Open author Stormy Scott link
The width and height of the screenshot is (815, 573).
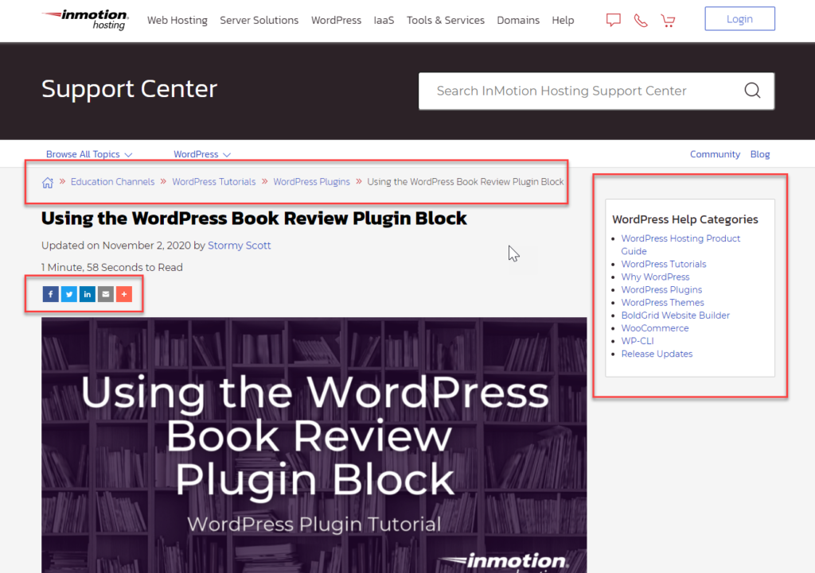pos(239,246)
